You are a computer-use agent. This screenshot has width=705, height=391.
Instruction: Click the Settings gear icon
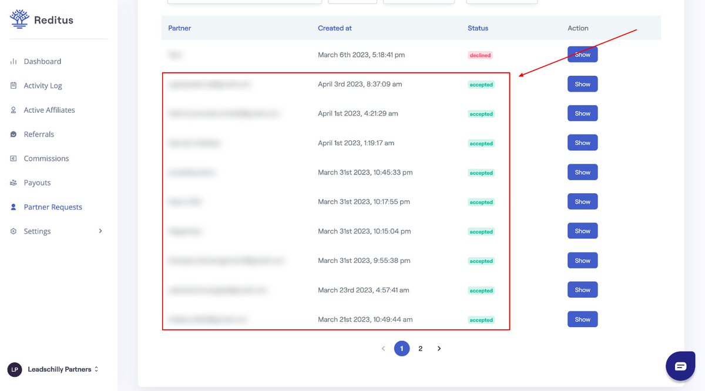[x=14, y=231]
